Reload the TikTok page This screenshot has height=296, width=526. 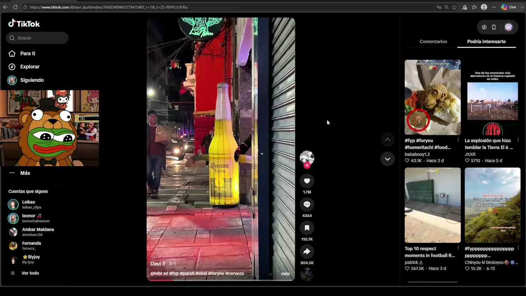(15, 7)
